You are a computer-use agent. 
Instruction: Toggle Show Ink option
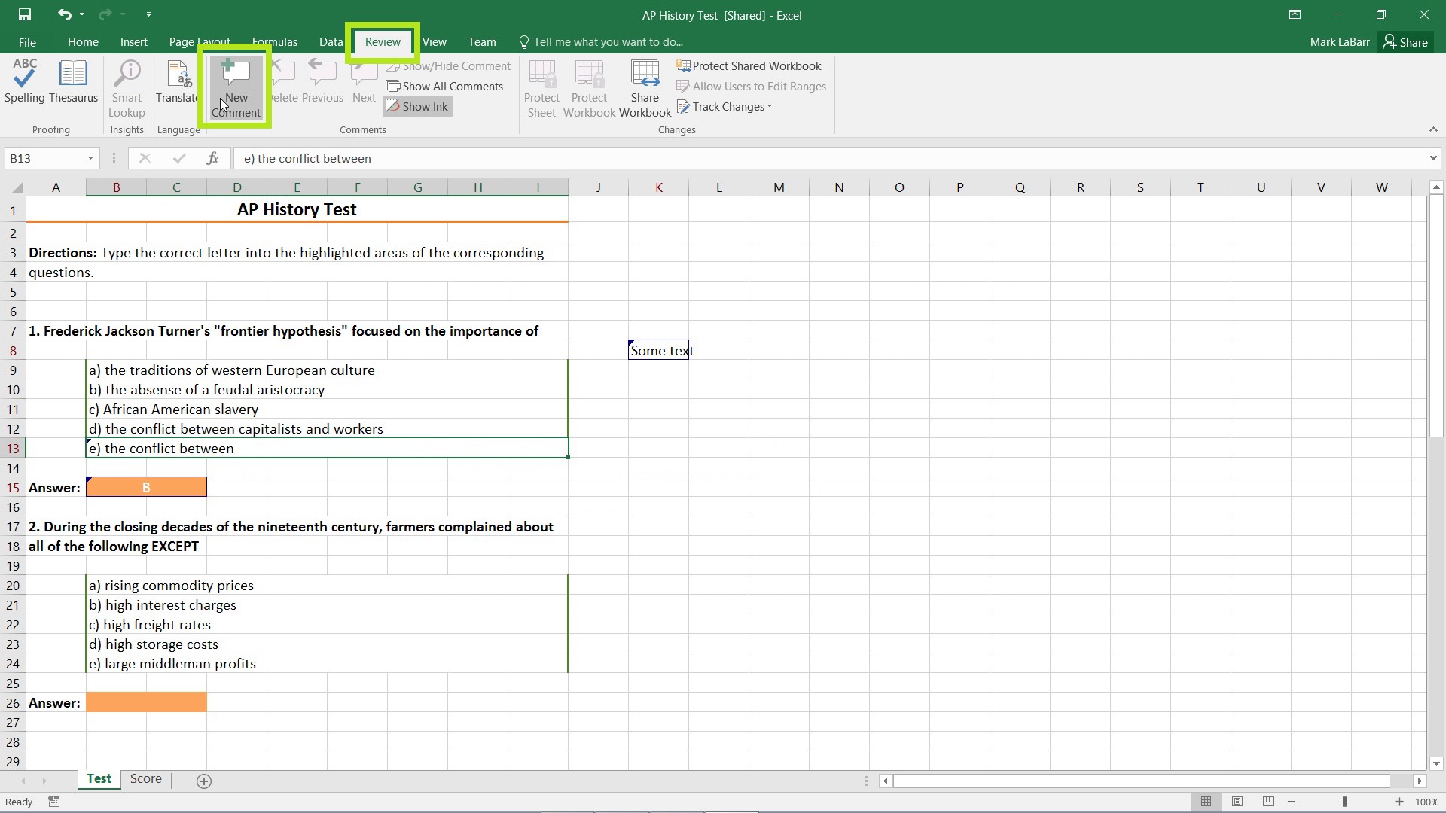click(417, 106)
